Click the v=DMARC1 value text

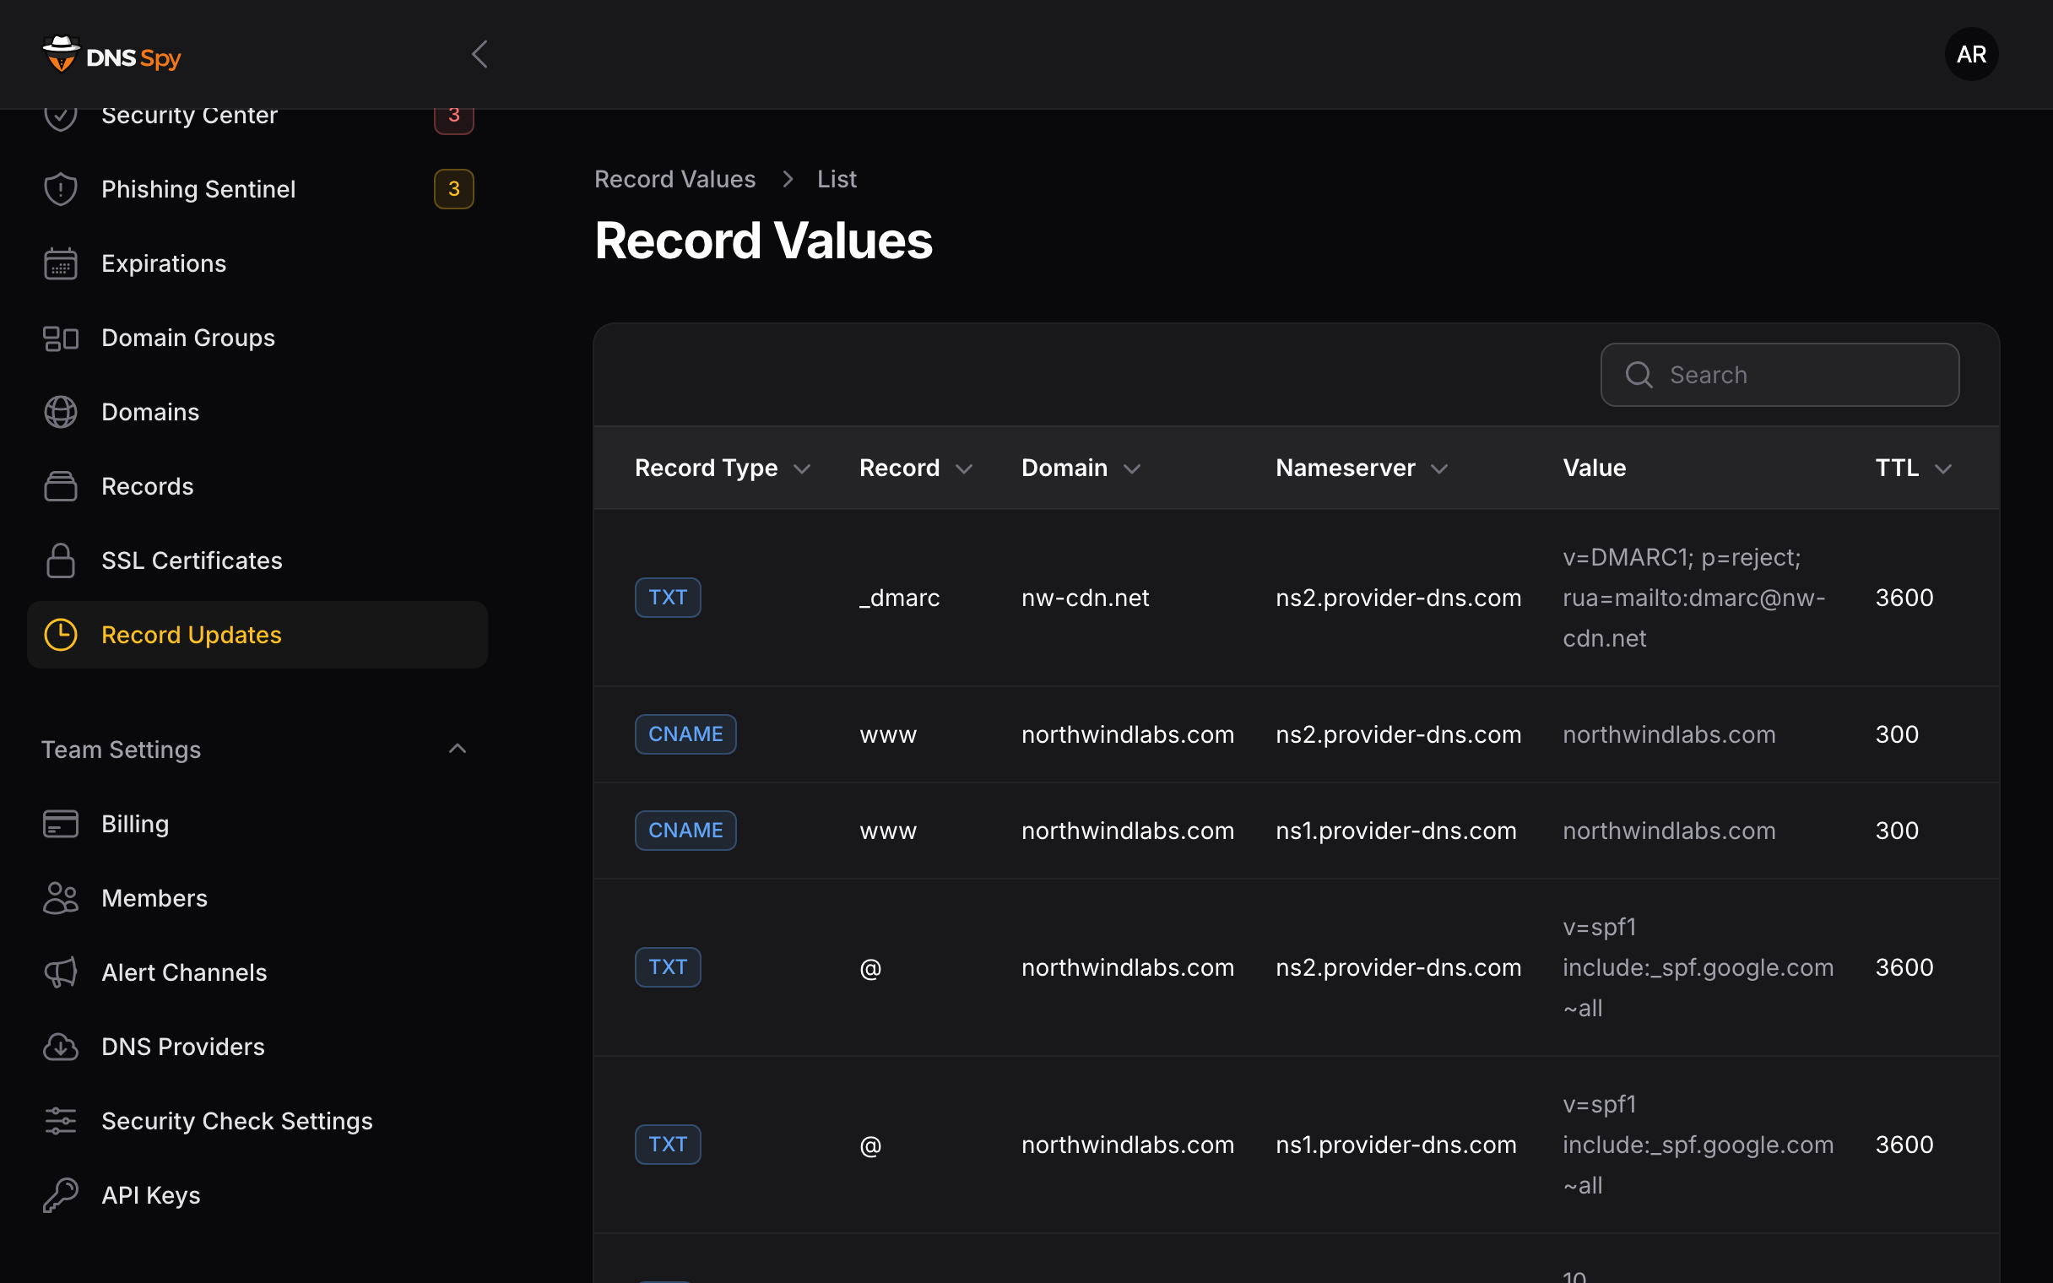pos(1694,598)
